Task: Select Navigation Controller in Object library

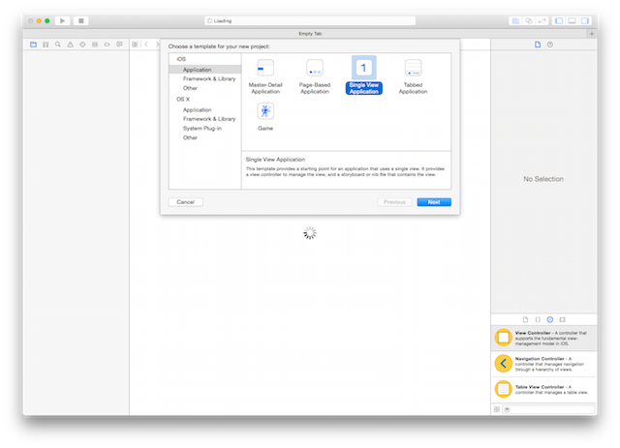Action: coord(543,364)
